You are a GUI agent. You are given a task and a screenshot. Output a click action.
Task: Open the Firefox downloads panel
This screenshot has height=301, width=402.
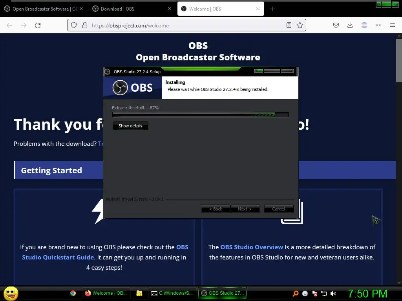coord(350,25)
